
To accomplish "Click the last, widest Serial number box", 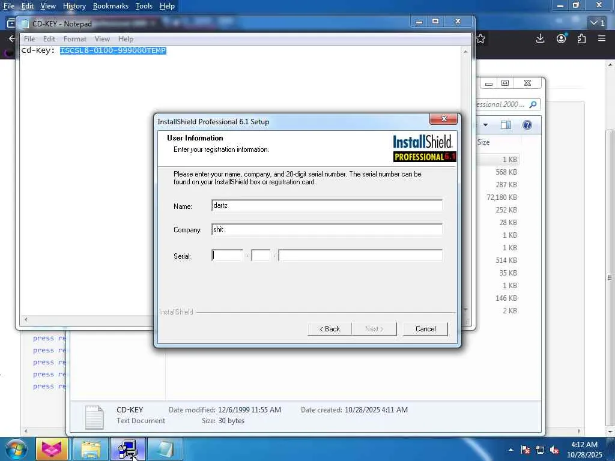I will coord(360,256).
